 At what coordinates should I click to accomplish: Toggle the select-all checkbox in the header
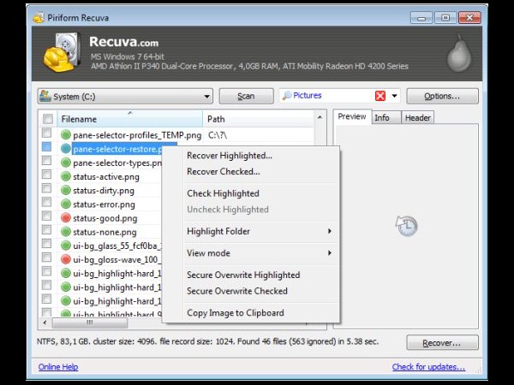[47, 119]
